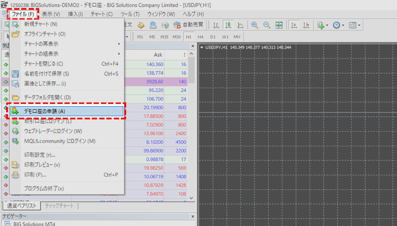Click the cloud VPS toolbar icon

[x=153, y=25]
